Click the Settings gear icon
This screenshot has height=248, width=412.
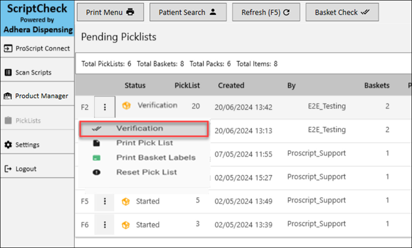tap(8, 144)
